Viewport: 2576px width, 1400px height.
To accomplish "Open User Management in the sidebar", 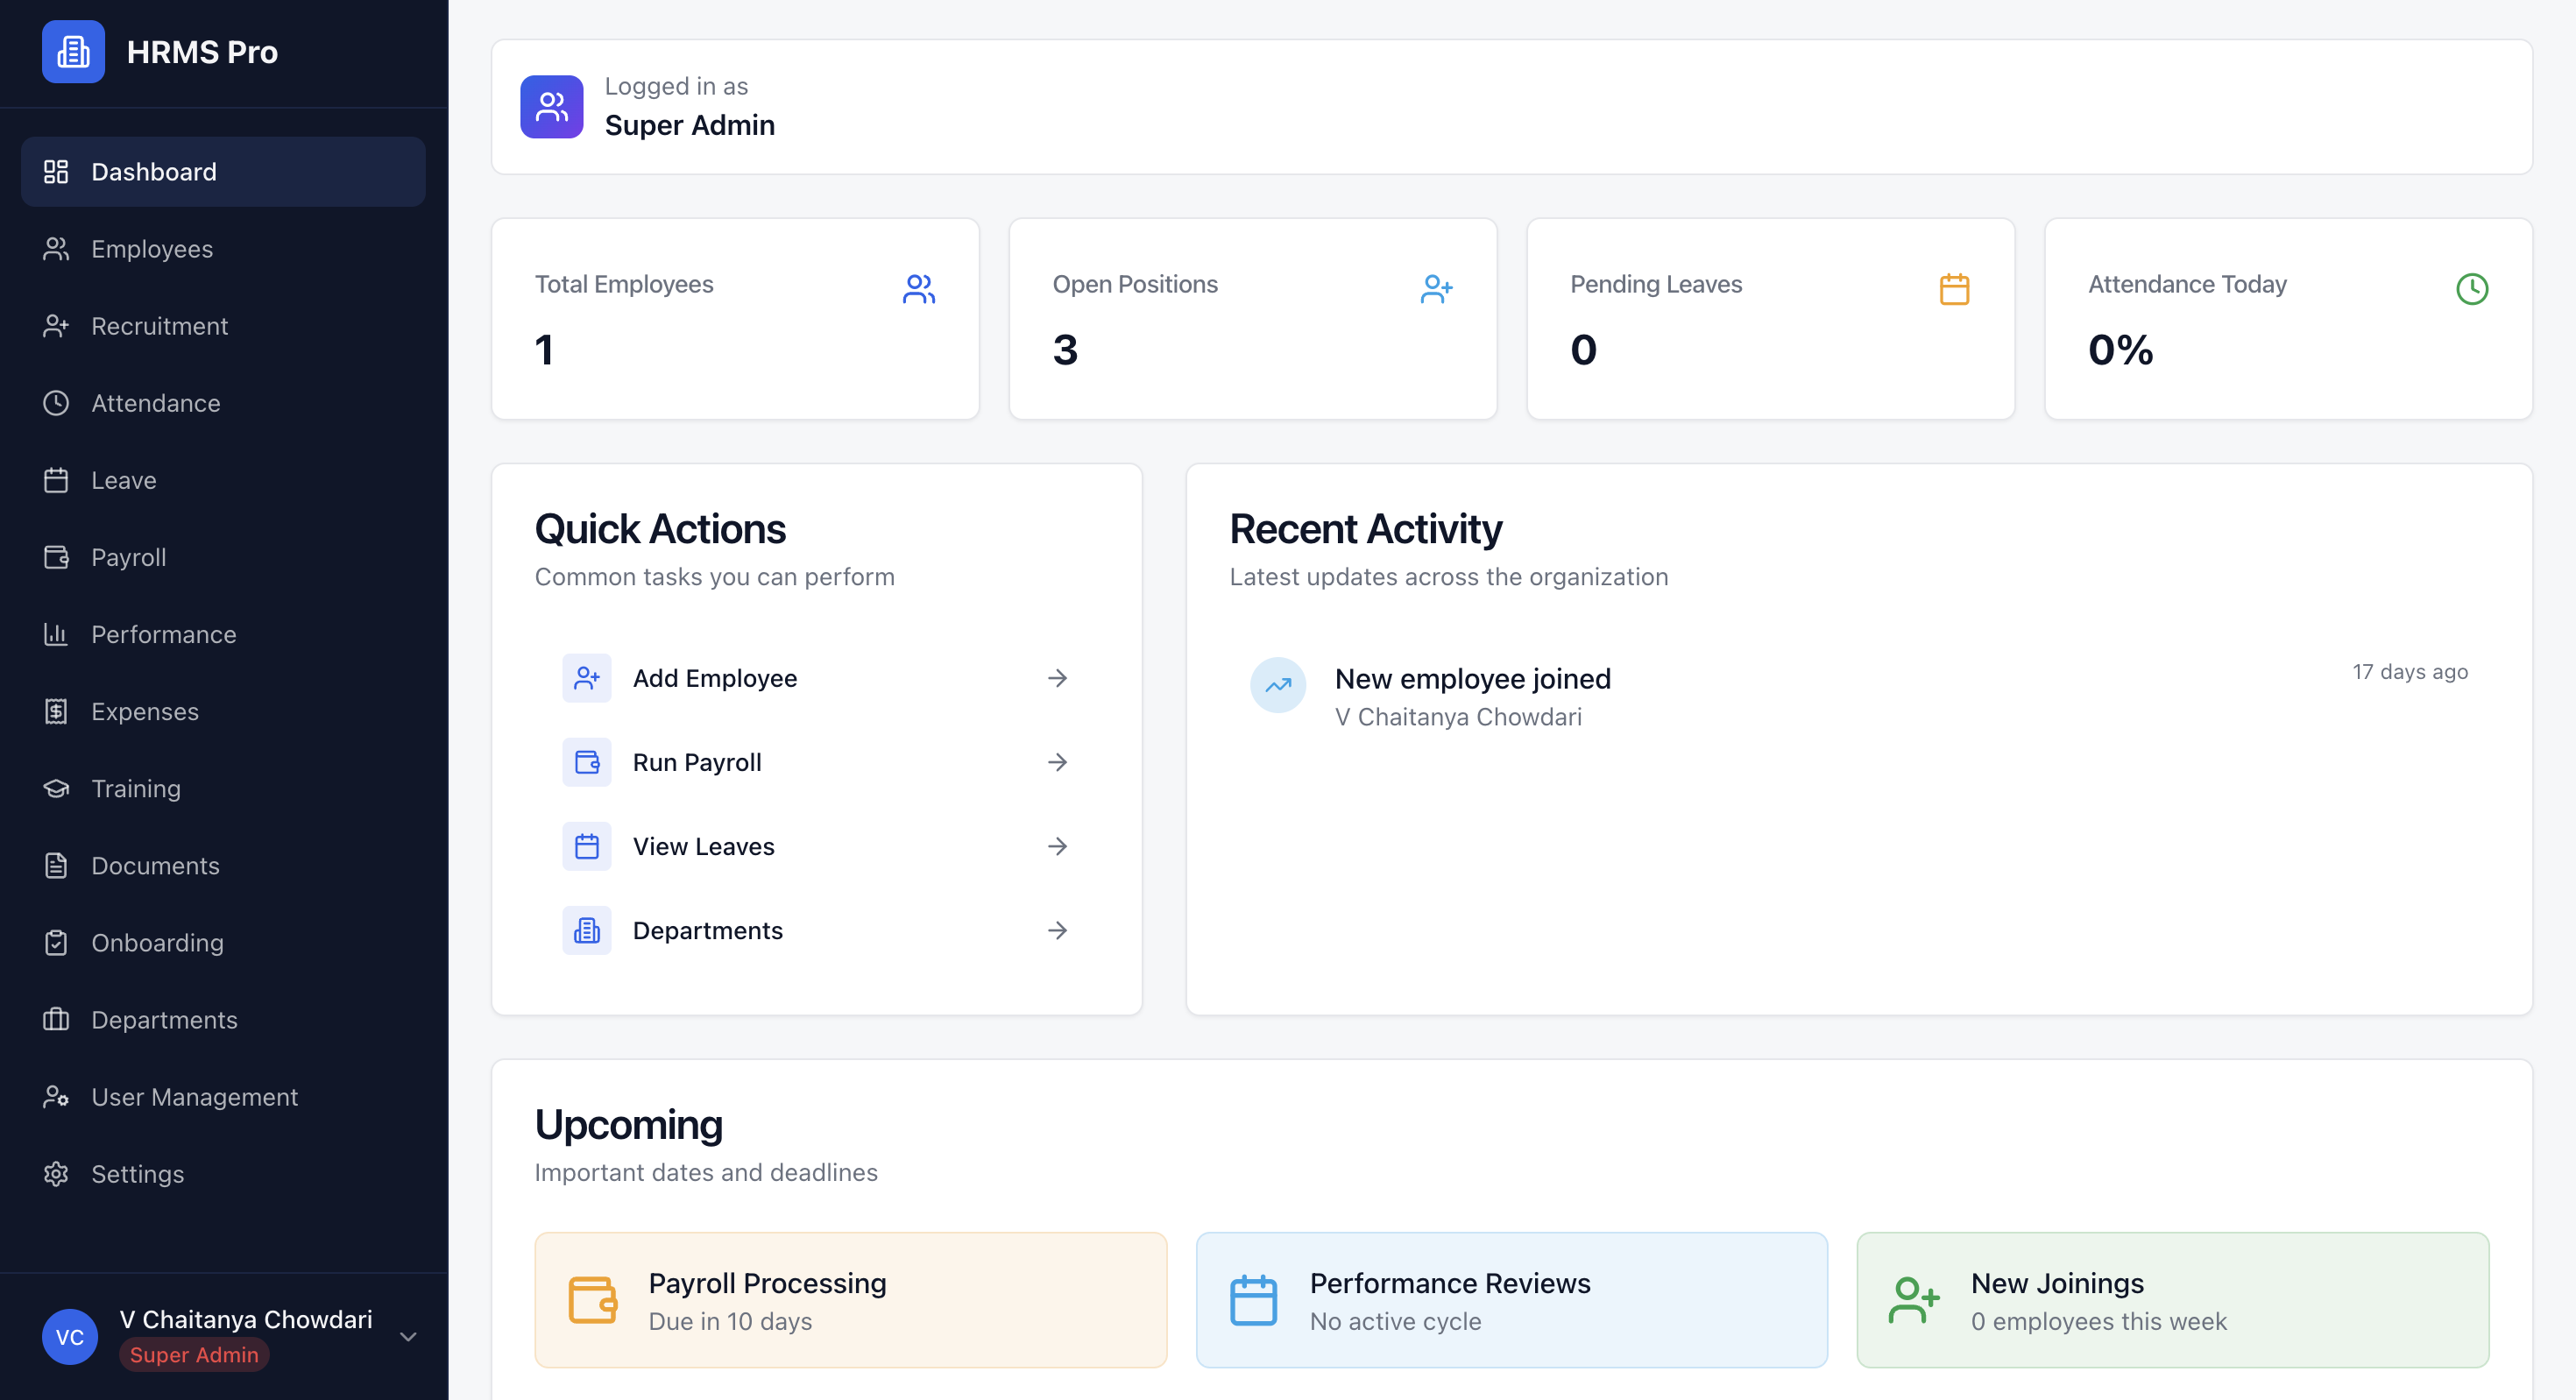I will coord(223,1096).
